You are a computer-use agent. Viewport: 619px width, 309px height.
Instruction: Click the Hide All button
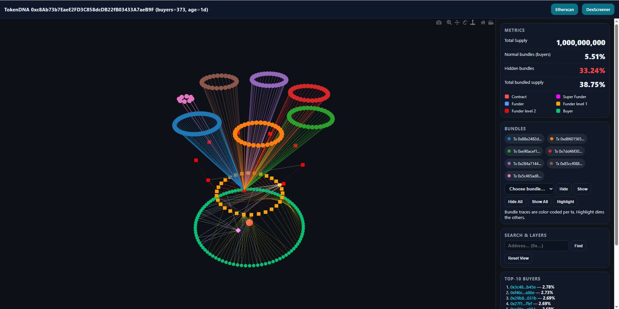coord(515,202)
